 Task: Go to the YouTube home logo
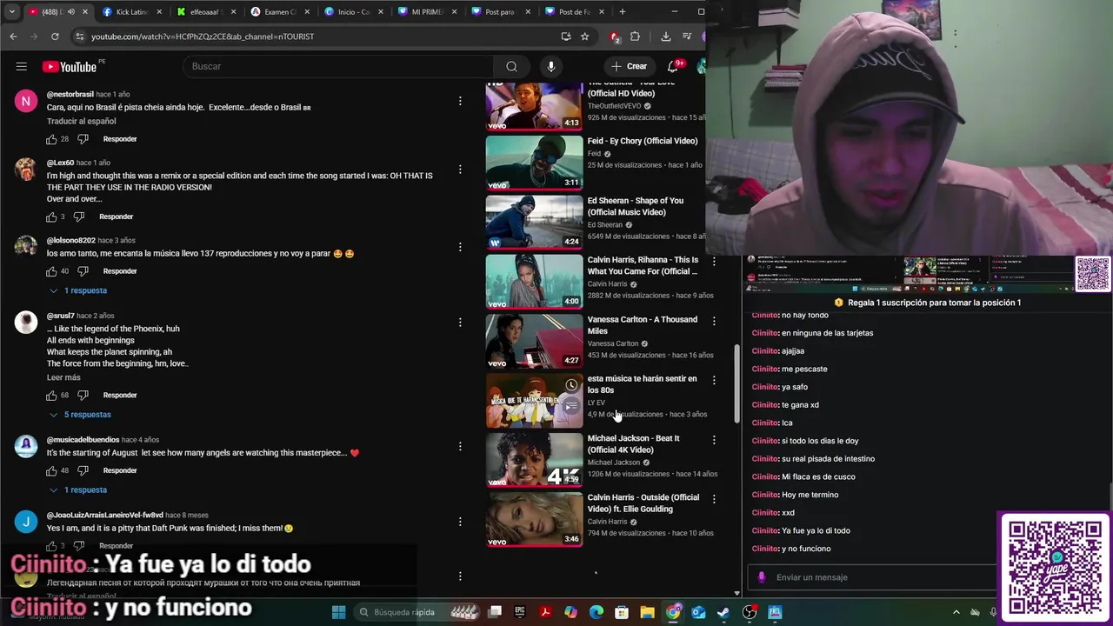pyautogui.click(x=70, y=67)
